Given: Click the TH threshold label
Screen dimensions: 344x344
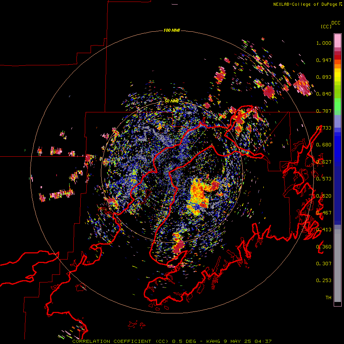Looking at the screenshot, I should pyautogui.click(x=328, y=298).
